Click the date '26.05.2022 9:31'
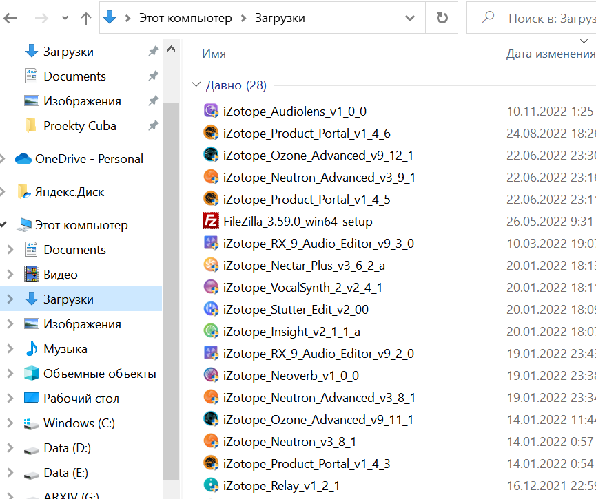Screen dimensions: 596x499 tap(550, 222)
